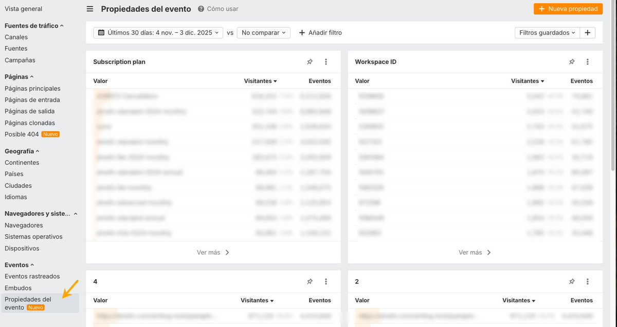
Task: Open Posible 404 report
Action: coord(32,134)
